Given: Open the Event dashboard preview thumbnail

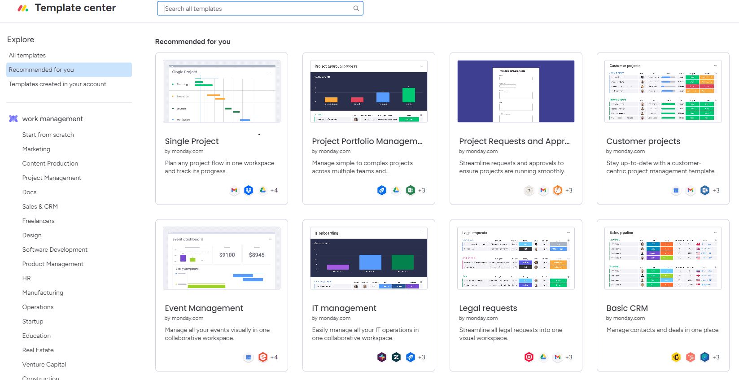Looking at the screenshot, I should (222, 258).
